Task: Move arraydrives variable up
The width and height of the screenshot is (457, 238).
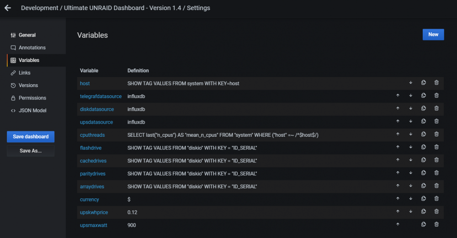Action: point(398,186)
